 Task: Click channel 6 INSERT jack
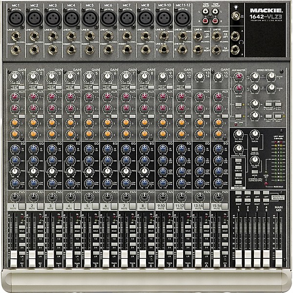point(108,50)
